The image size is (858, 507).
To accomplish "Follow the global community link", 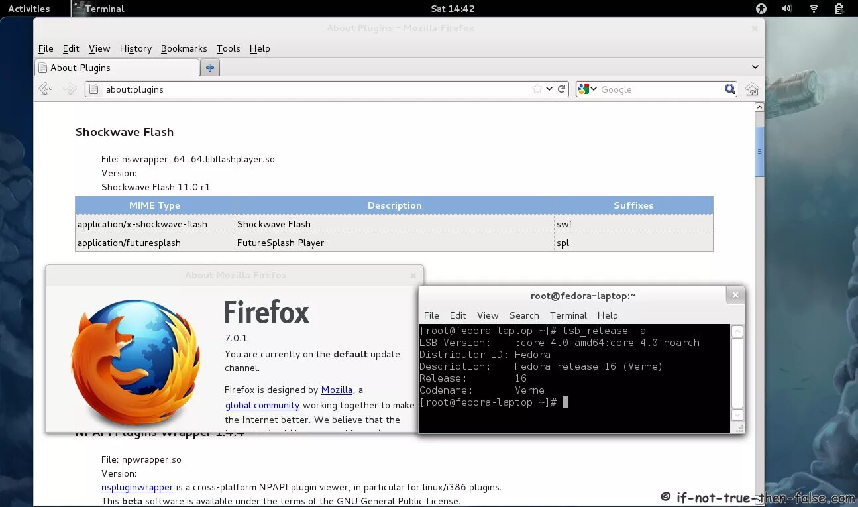I will point(262,405).
